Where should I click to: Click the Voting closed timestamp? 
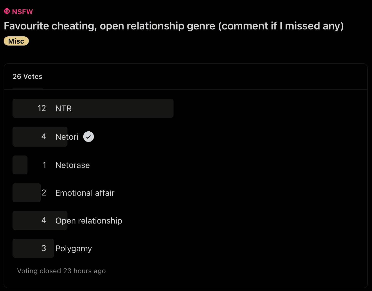tap(61, 271)
